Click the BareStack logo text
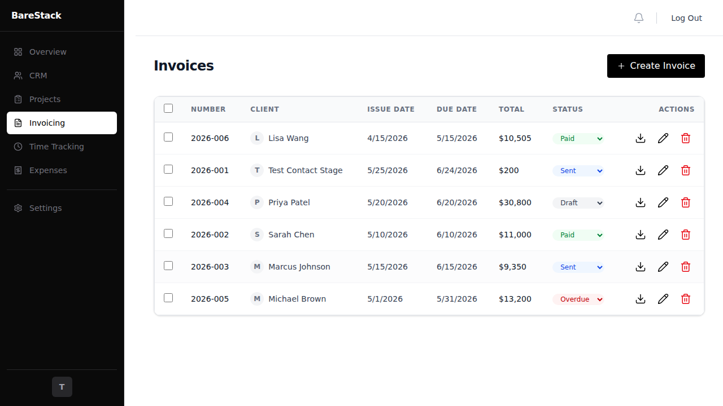This screenshot has width=723, height=406. click(36, 15)
